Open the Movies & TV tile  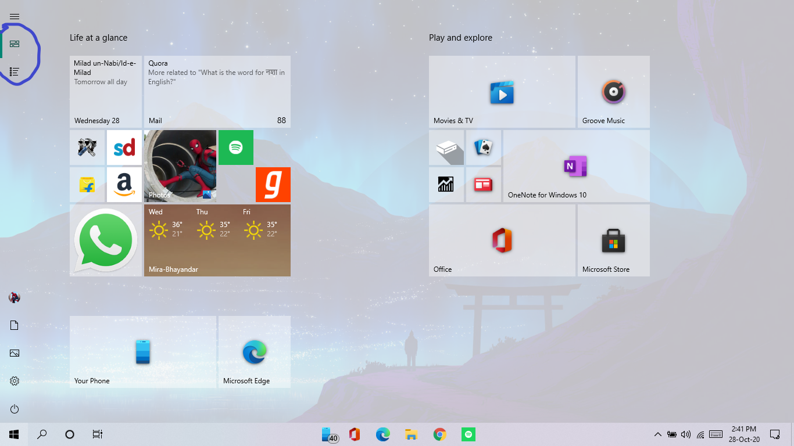[x=502, y=92]
